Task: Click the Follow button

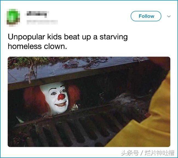Action: pos(146,16)
